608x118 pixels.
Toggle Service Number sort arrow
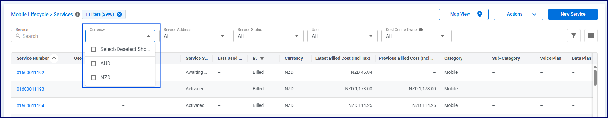[54, 59]
